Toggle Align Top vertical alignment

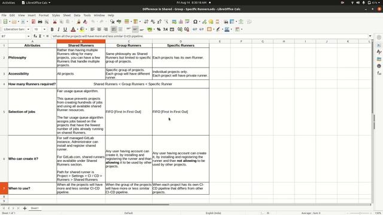[129, 29]
